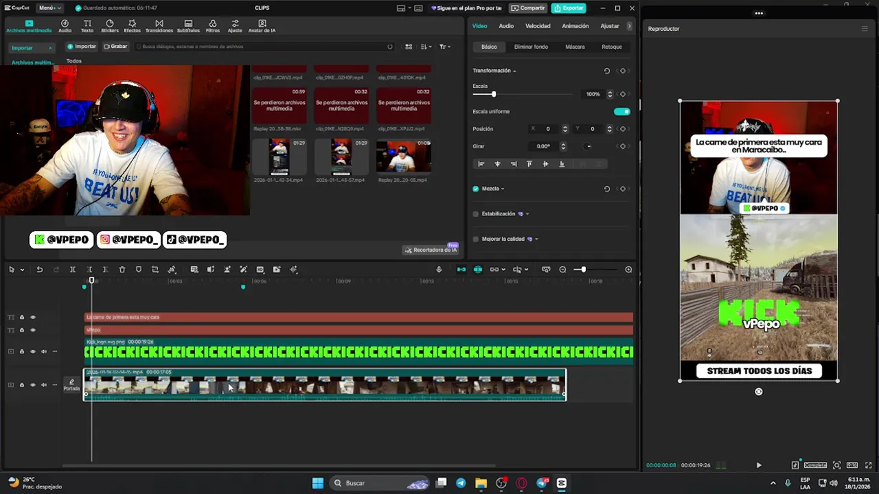Click the delete trash icon in timeline toolbar

[122, 270]
